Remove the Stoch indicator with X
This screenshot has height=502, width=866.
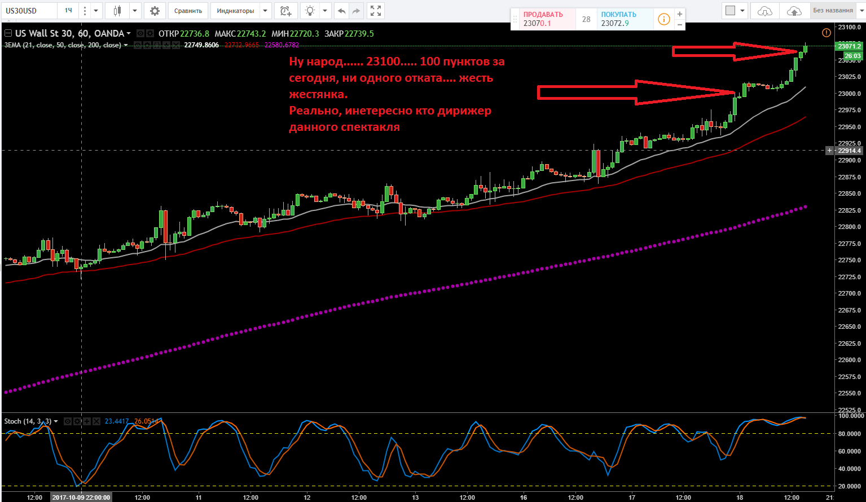96,421
